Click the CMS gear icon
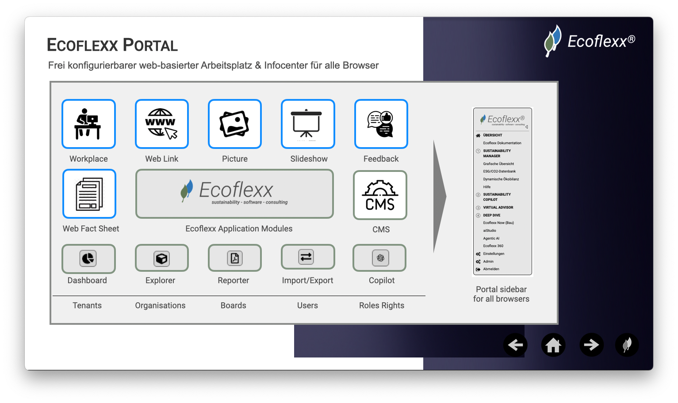Image resolution: width=678 pixels, height=403 pixels. click(x=380, y=195)
